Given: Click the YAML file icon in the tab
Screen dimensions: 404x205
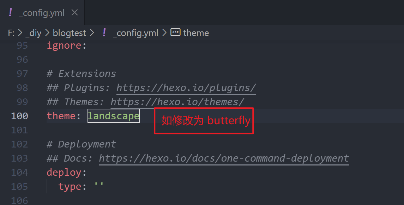Looking at the screenshot, I should tap(10, 13).
